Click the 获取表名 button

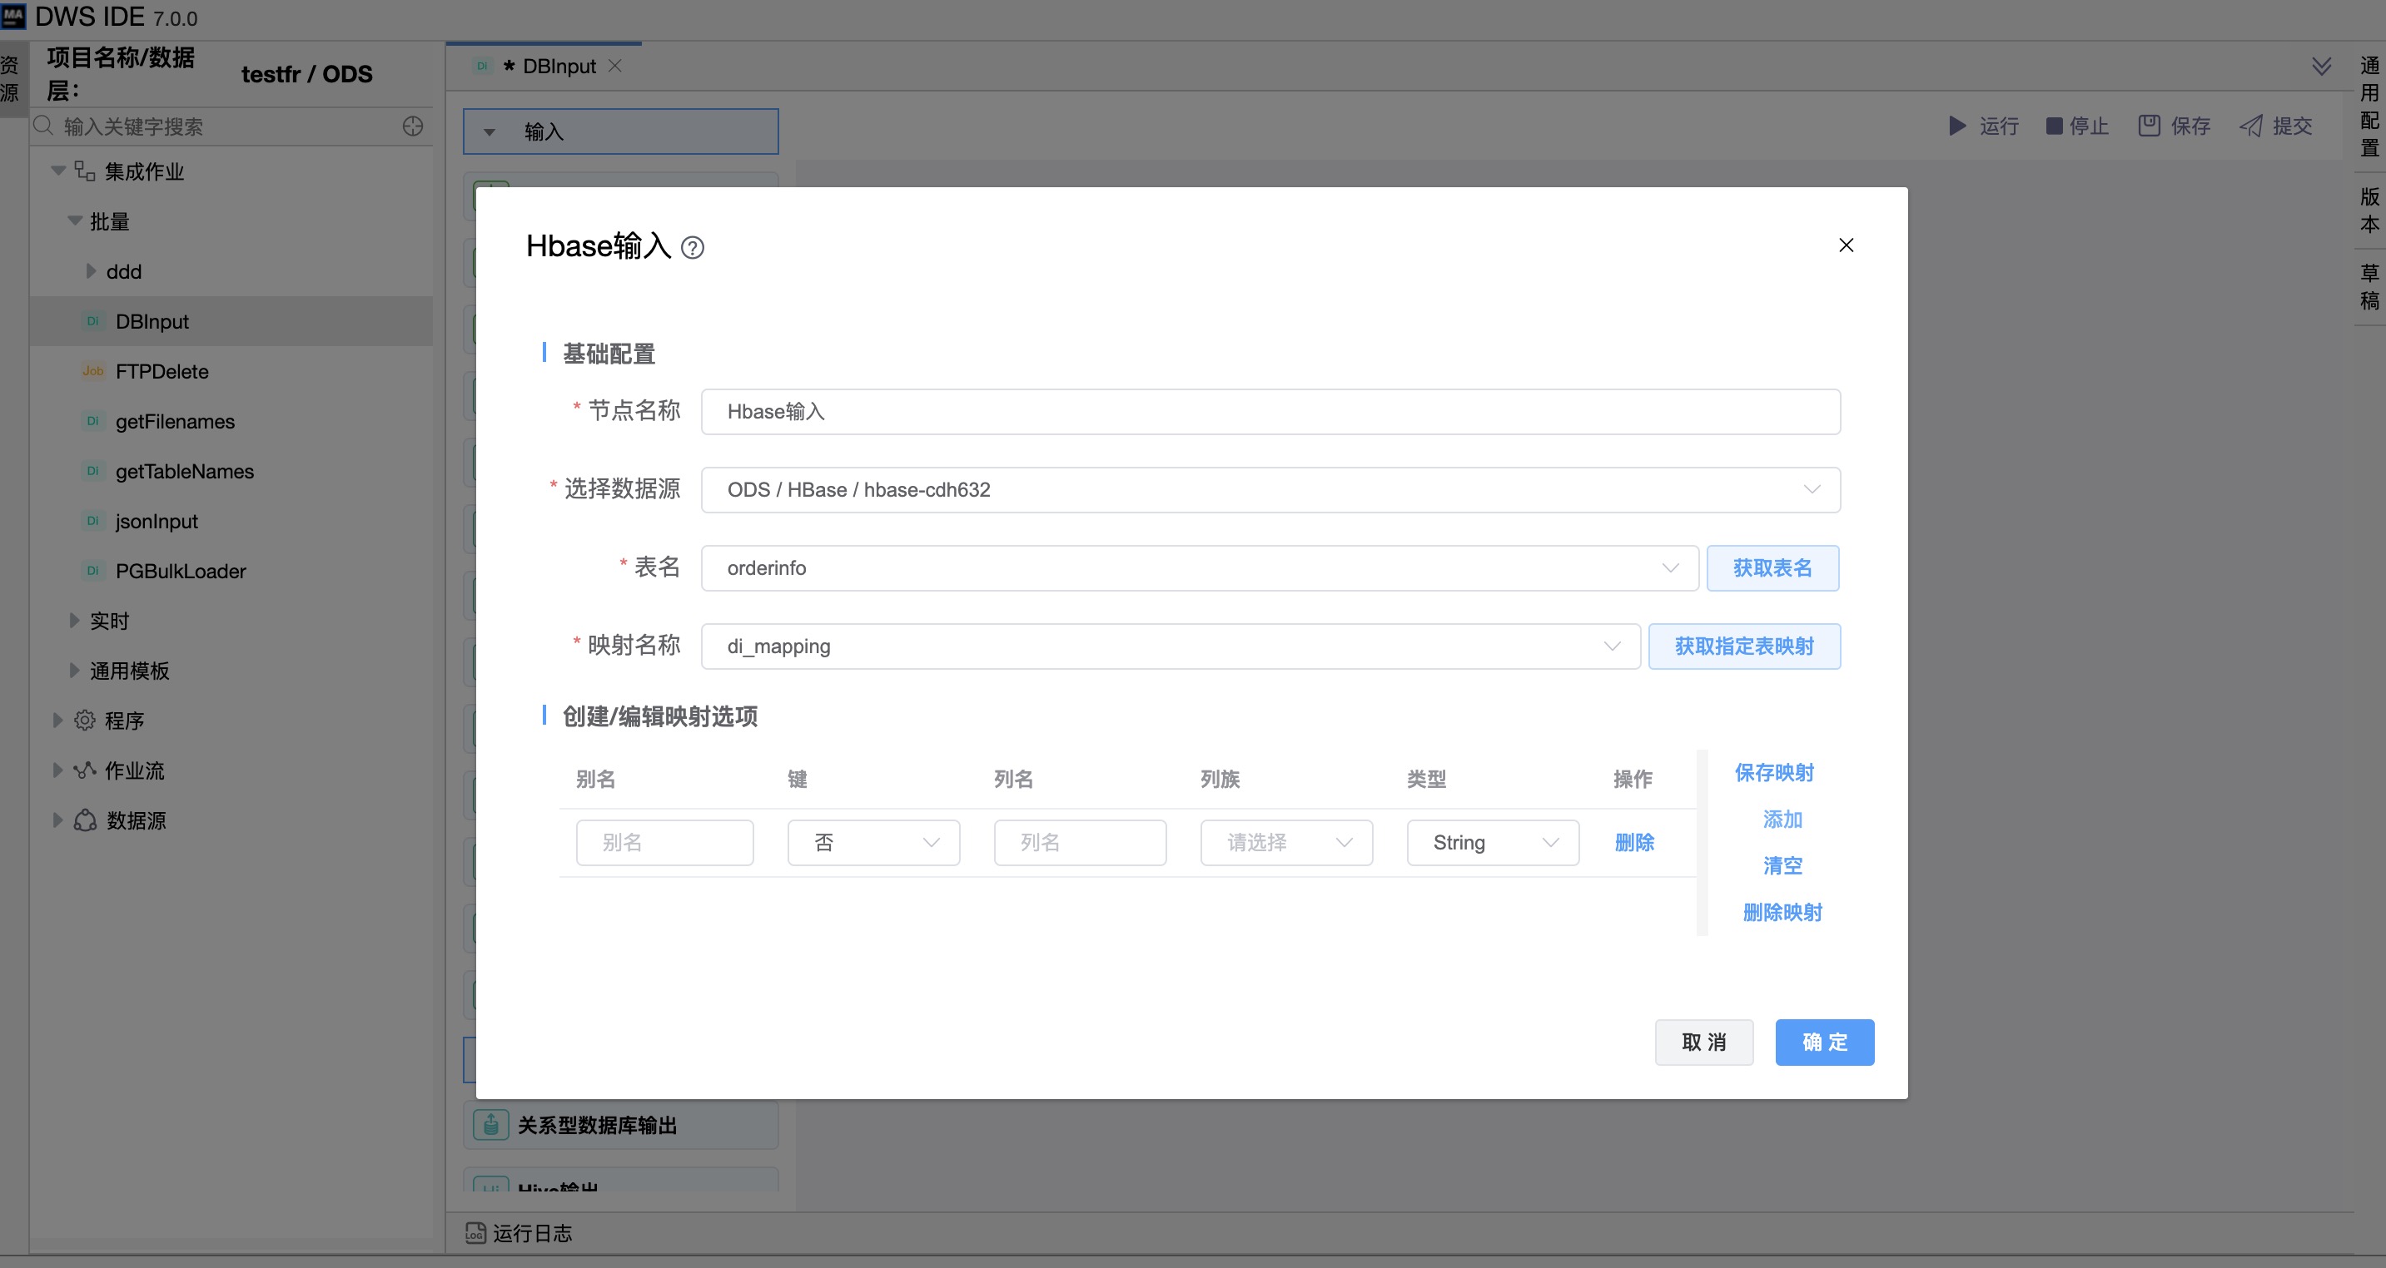(1771, 567)
